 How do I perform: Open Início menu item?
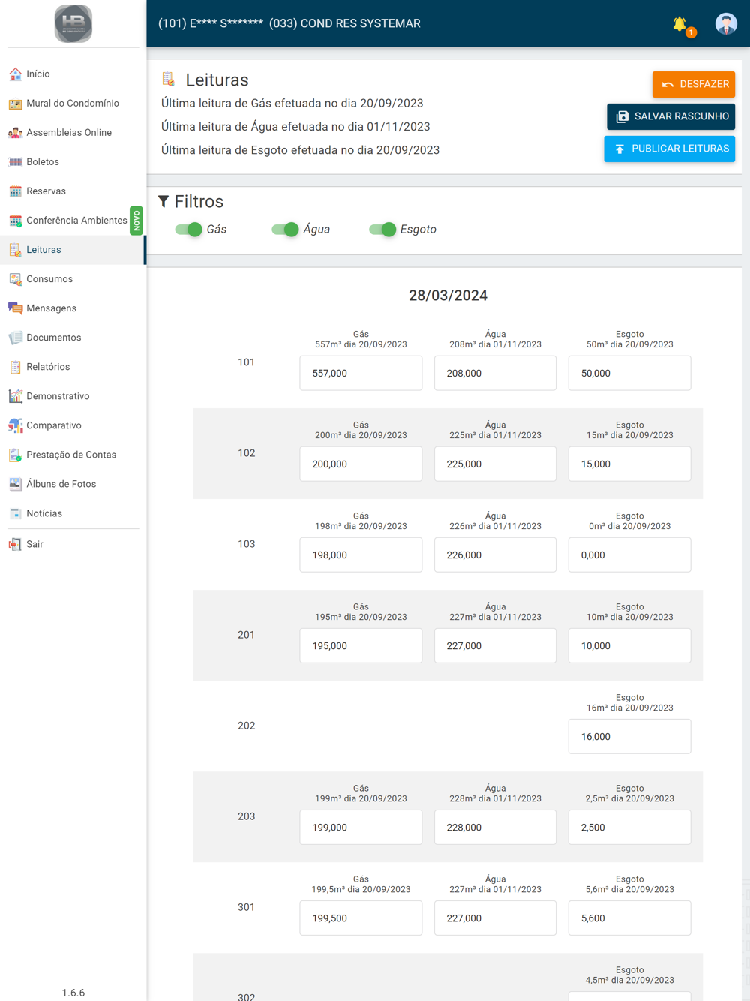pyautogui.click(x=73, y=74)
